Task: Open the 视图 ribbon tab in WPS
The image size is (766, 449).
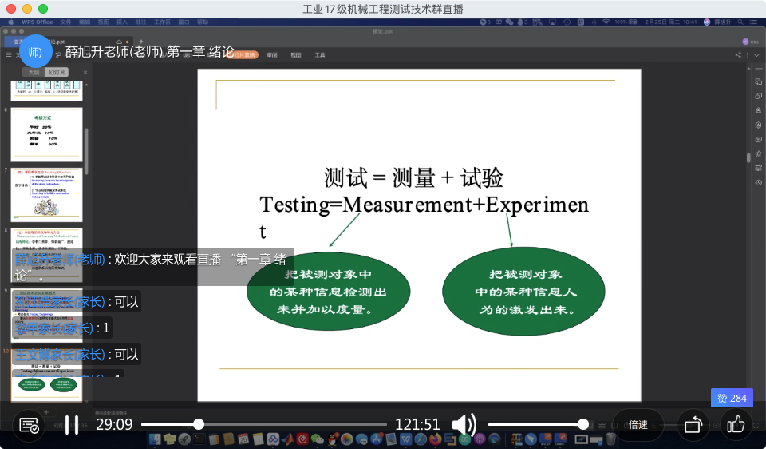Action: 296,55
